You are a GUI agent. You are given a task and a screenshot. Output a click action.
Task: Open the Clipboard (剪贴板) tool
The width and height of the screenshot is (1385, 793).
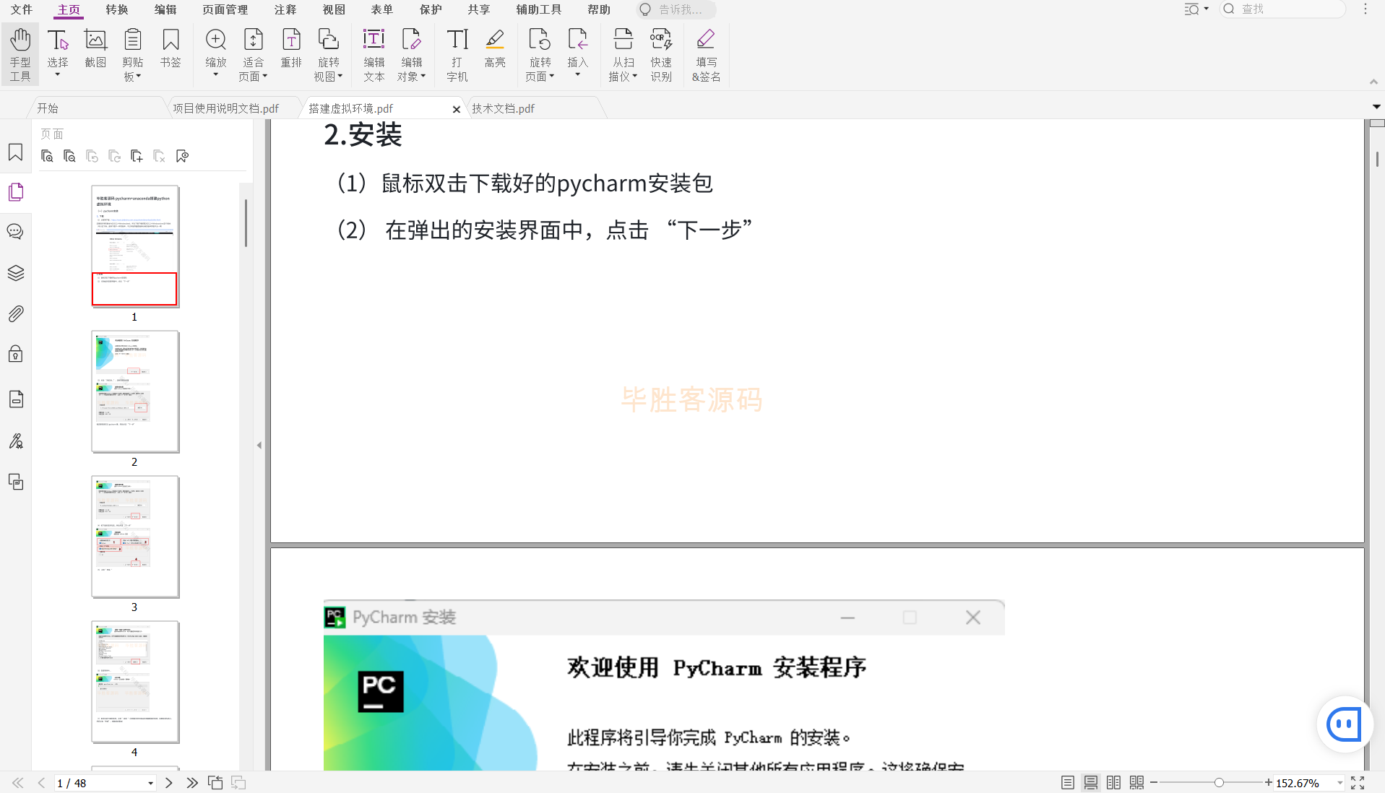[133, 54]
